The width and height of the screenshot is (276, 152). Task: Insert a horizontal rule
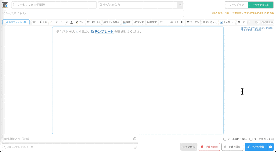pyautogui.click(x=167, y=22)
